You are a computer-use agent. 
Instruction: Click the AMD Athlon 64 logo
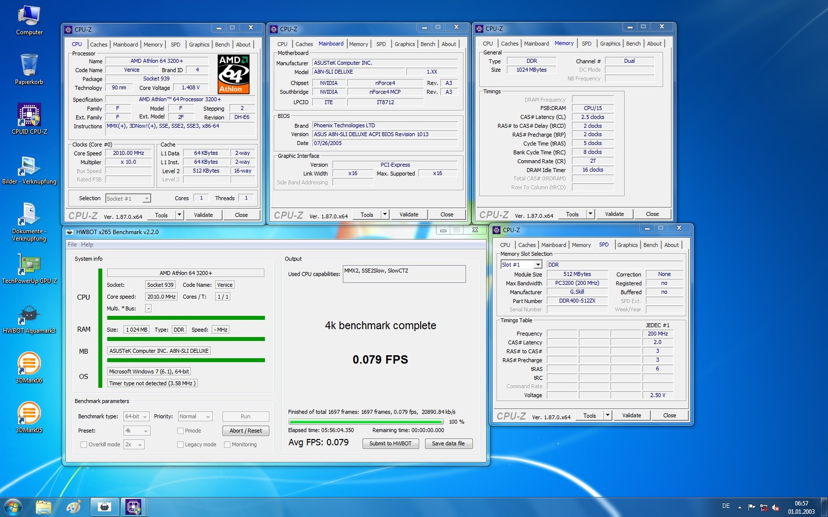coord(233,74)
